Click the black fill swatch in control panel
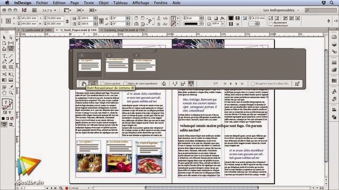This screenshot has height=190, width=339. [231, 18]
